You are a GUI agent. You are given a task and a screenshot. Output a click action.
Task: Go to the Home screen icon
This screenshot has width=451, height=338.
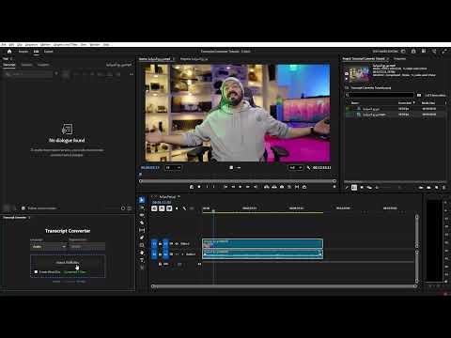(9, 52)
